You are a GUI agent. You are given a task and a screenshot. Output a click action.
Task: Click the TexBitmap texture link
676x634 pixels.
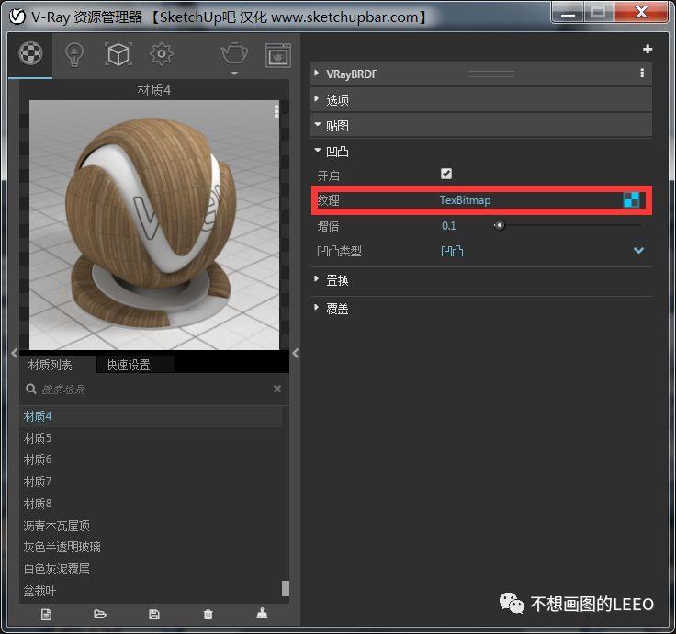click(x=465, y=200)
